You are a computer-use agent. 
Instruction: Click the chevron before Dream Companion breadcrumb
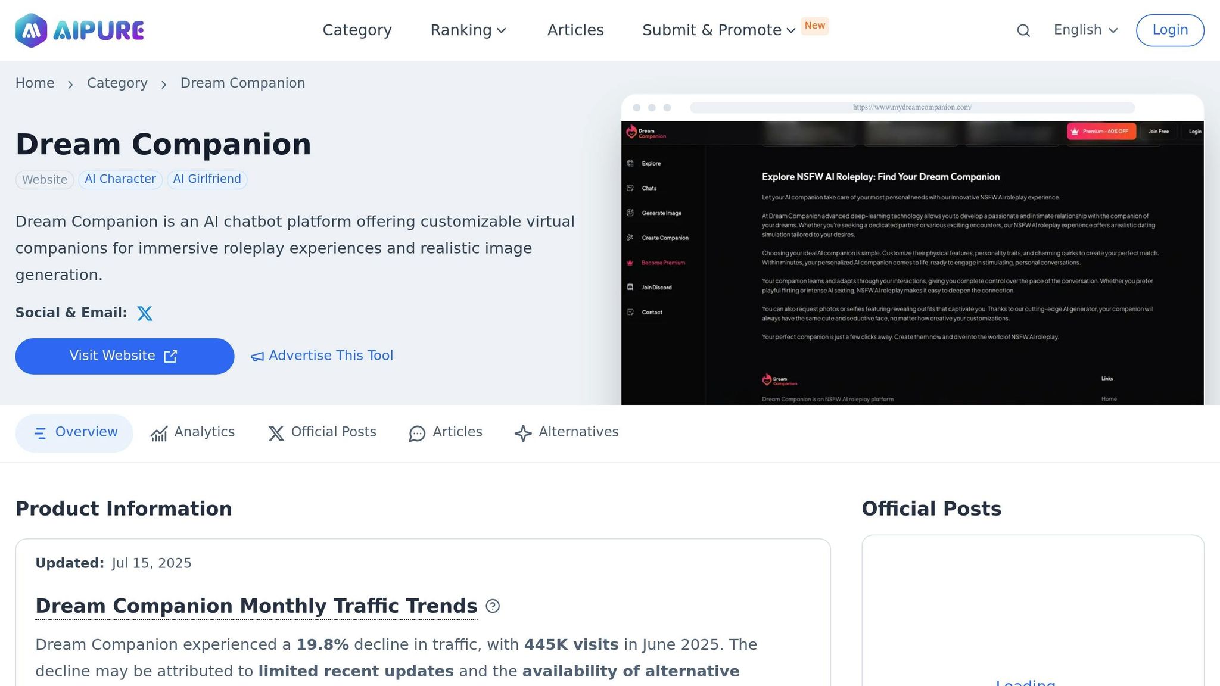(x=164, y=85)
